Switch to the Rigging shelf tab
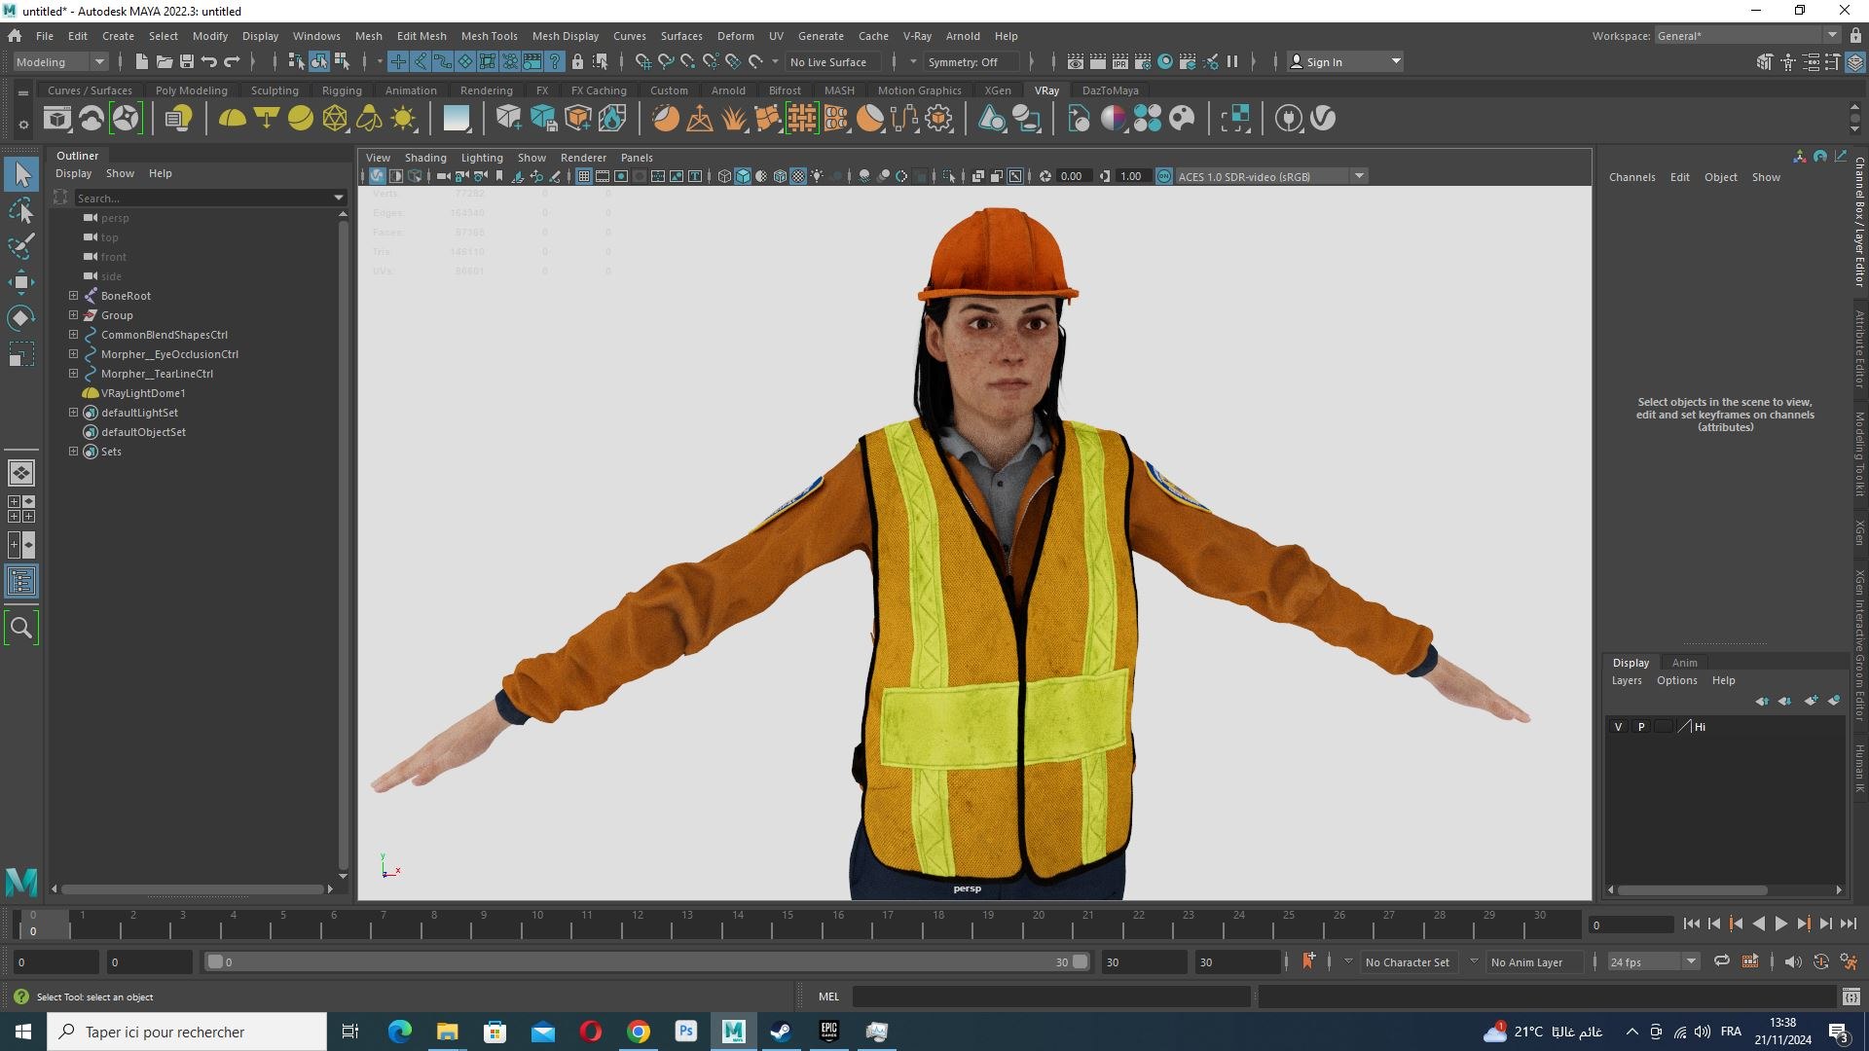1869x1051 pixels. (x=342, y=91)
